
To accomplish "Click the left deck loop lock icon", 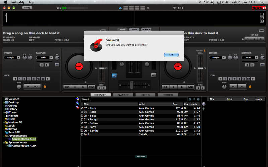I will click(44, 87).
